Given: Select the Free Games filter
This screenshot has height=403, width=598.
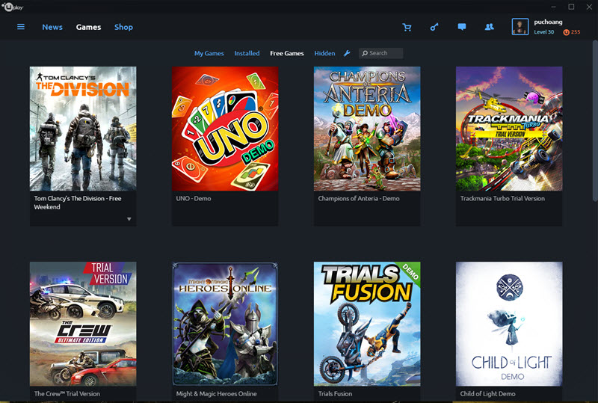Looking at the screenshot, I should coord(287,53).
